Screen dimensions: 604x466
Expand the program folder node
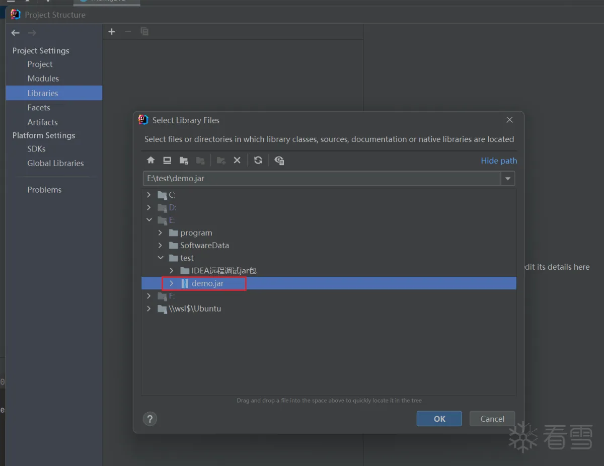click(160, 232)
